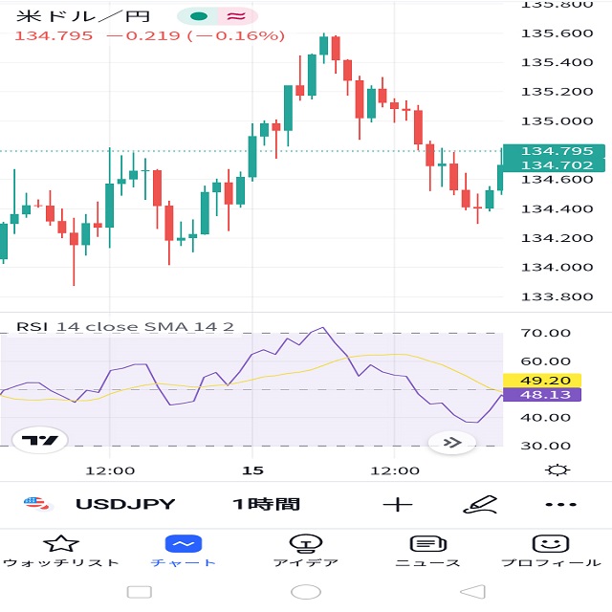Tap the green market status dot
612x612 pixels.
point(198,16)
